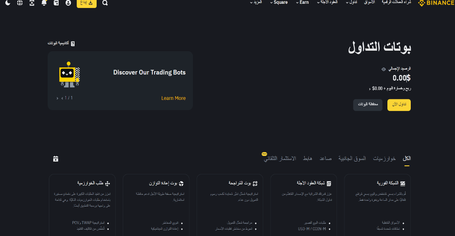Click the شبكة العقود الآجلة icon
The image size is (455, 236).
329,184
